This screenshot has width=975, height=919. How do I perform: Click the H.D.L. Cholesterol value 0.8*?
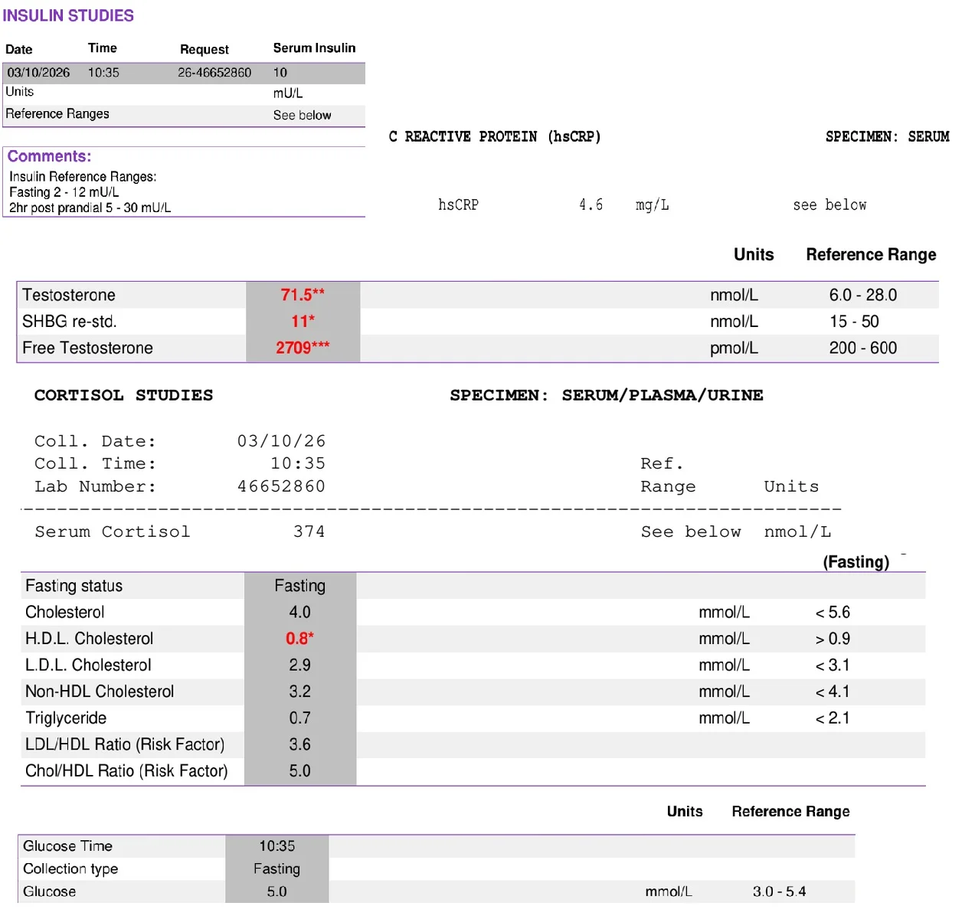(x=299, y=639)
